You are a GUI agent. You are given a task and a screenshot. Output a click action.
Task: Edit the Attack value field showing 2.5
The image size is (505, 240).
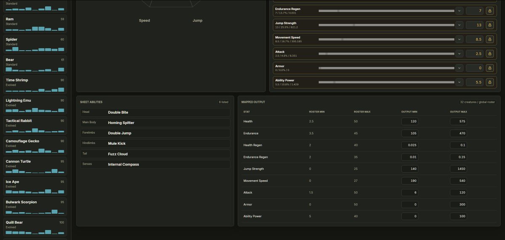(475, 53)
